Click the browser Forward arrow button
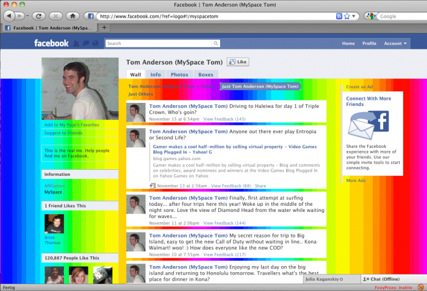 tap(20, 16)
